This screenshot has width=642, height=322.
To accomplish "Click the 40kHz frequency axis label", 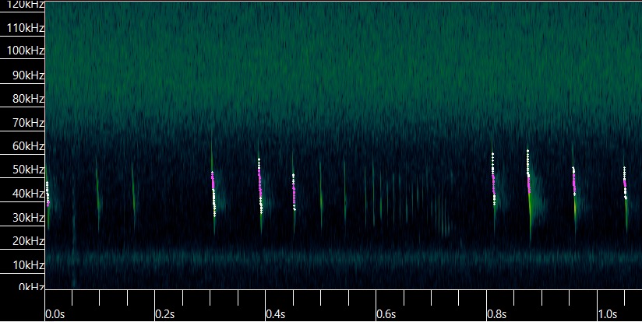I will [x=25, y=194].
